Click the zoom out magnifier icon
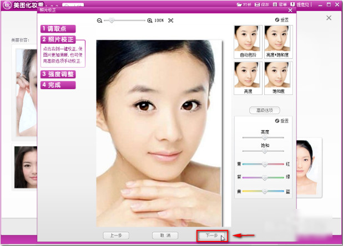This screenshot has width=343, height=246. click(100, 20)
